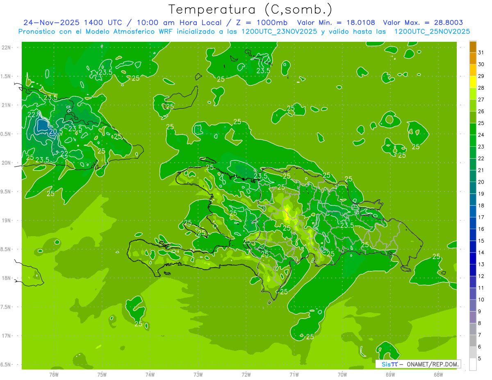This screenshot has width=492, height=380.
Task: Click the green colorbar swatch between 24 and 25
Action: (x=473, y=129)
